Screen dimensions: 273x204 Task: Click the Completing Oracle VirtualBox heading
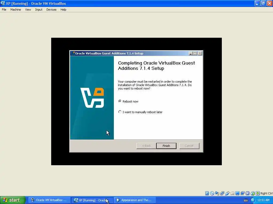tap(156, 66)
